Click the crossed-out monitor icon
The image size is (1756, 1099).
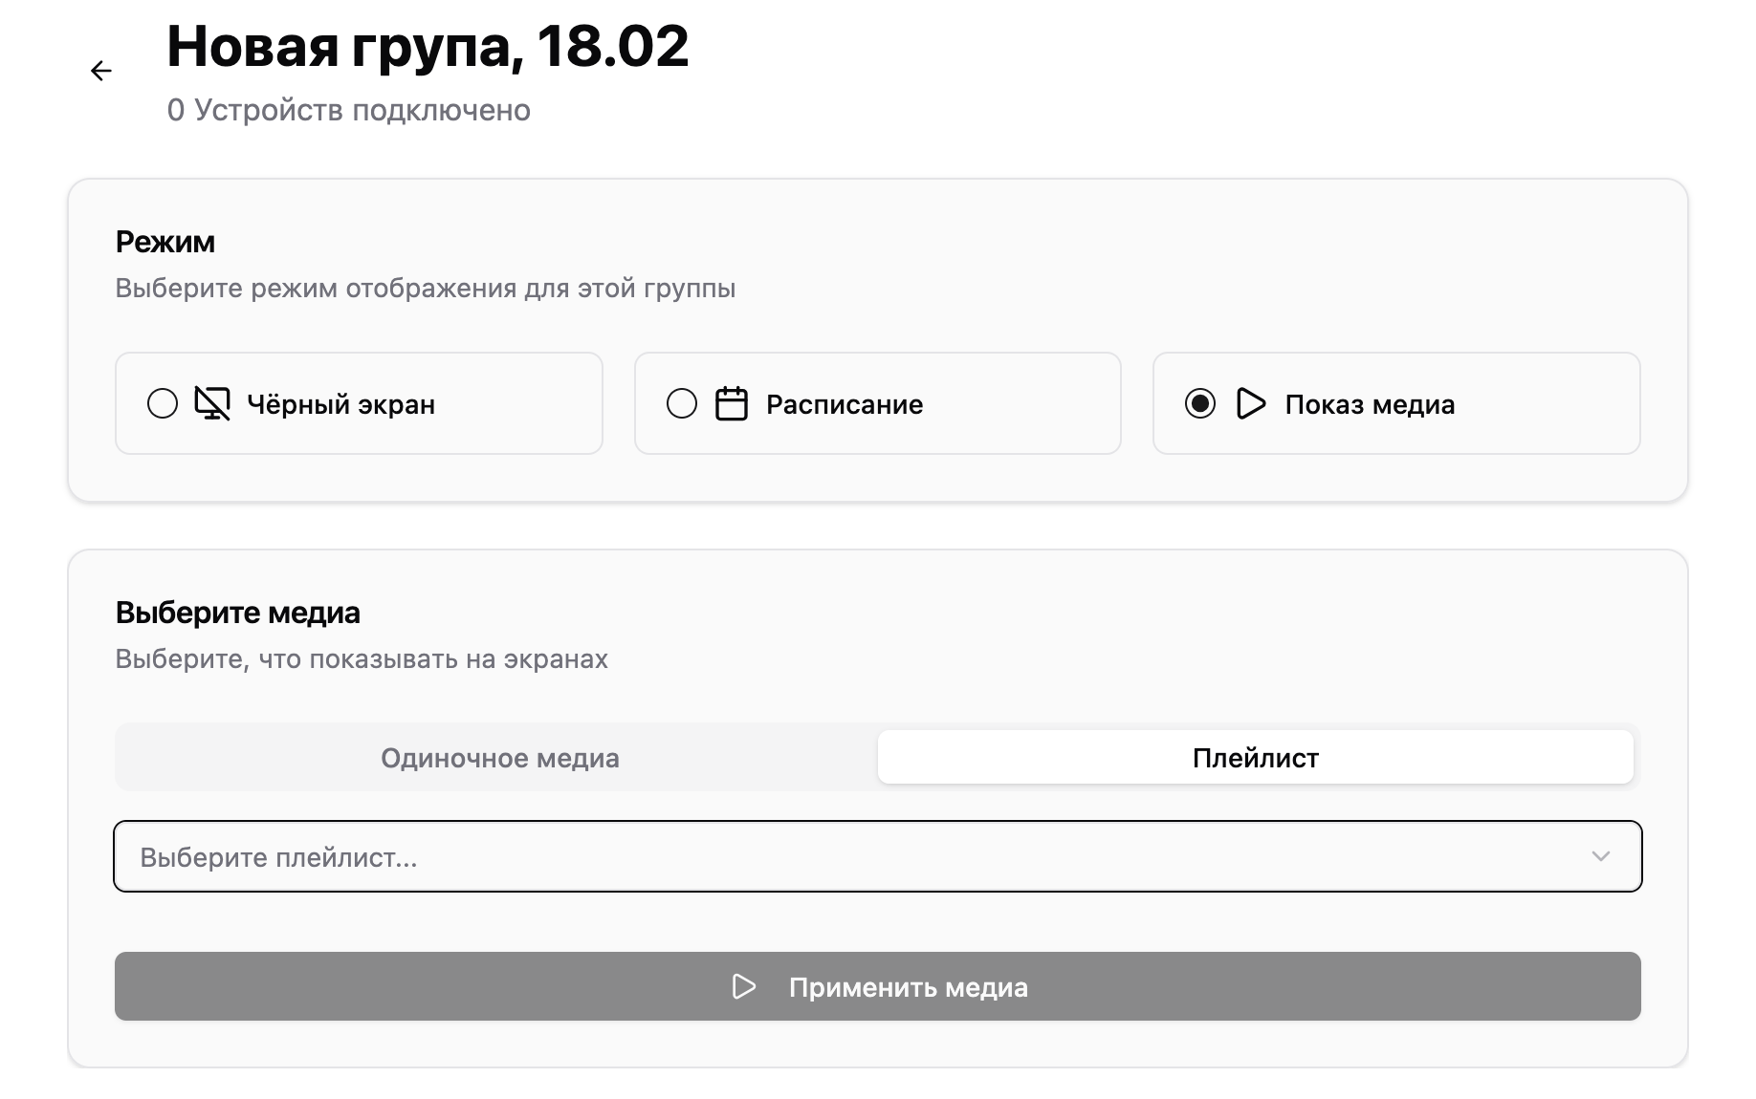tap(212, 403)
